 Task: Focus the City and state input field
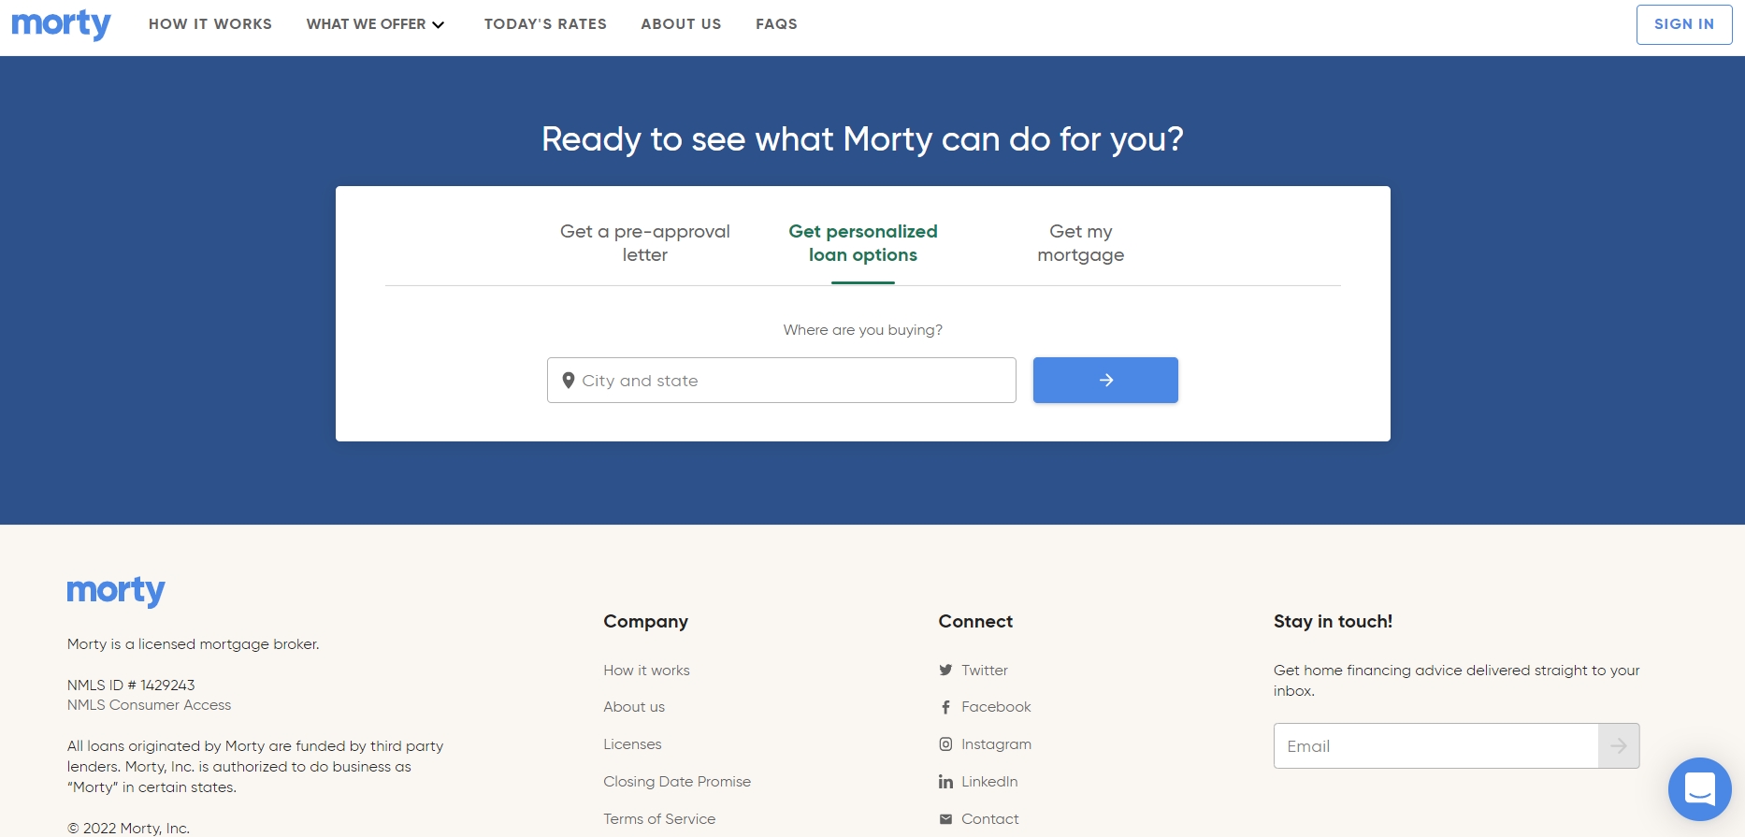coord(782,381)
